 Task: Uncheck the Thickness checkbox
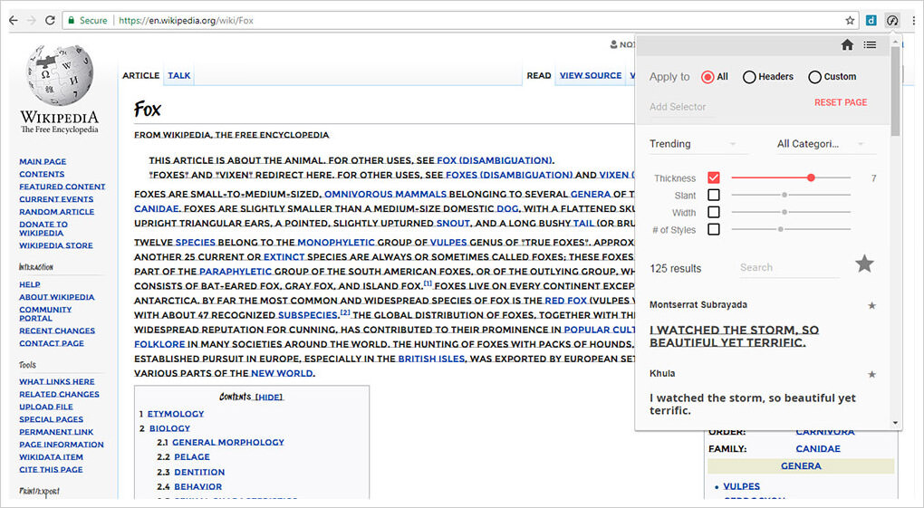tap(714, 178)
